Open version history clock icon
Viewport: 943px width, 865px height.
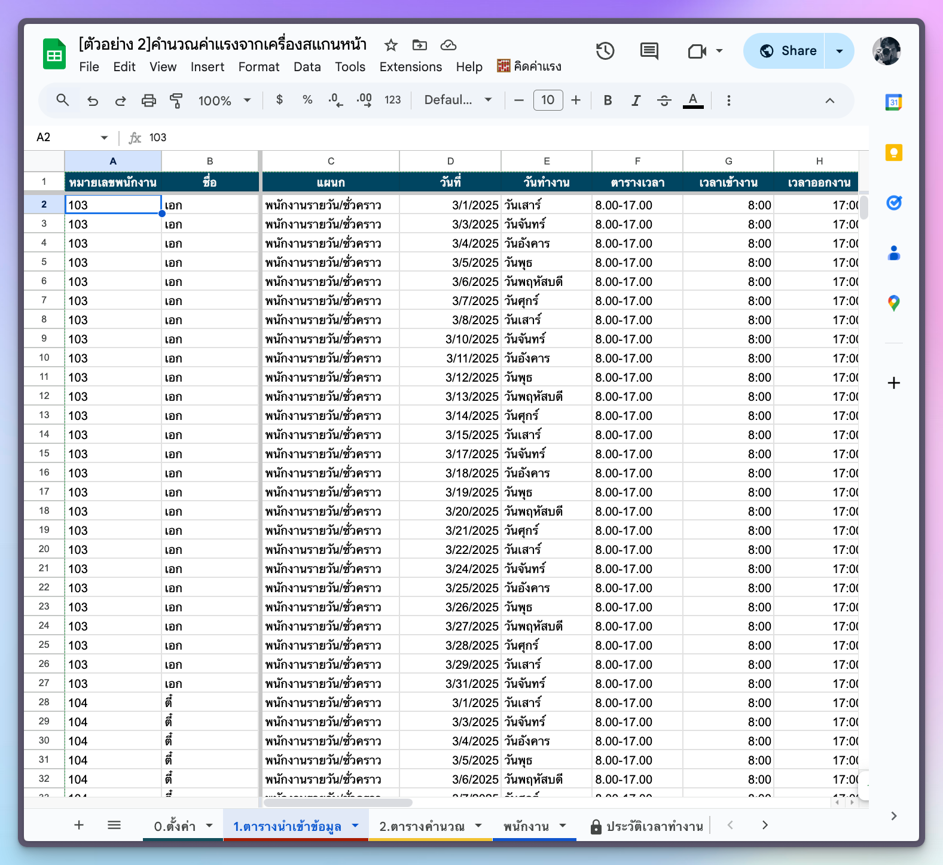tap(605, 51)
